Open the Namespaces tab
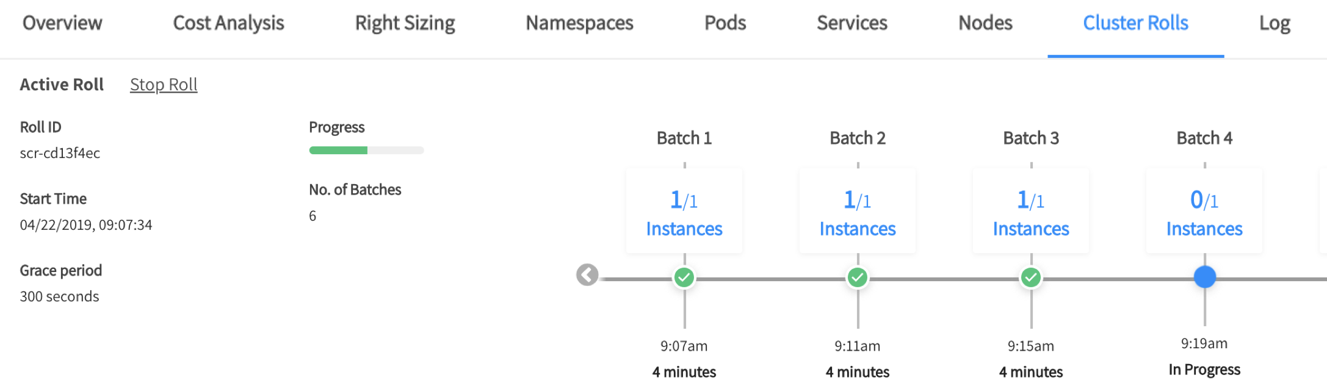 point(579,23)
